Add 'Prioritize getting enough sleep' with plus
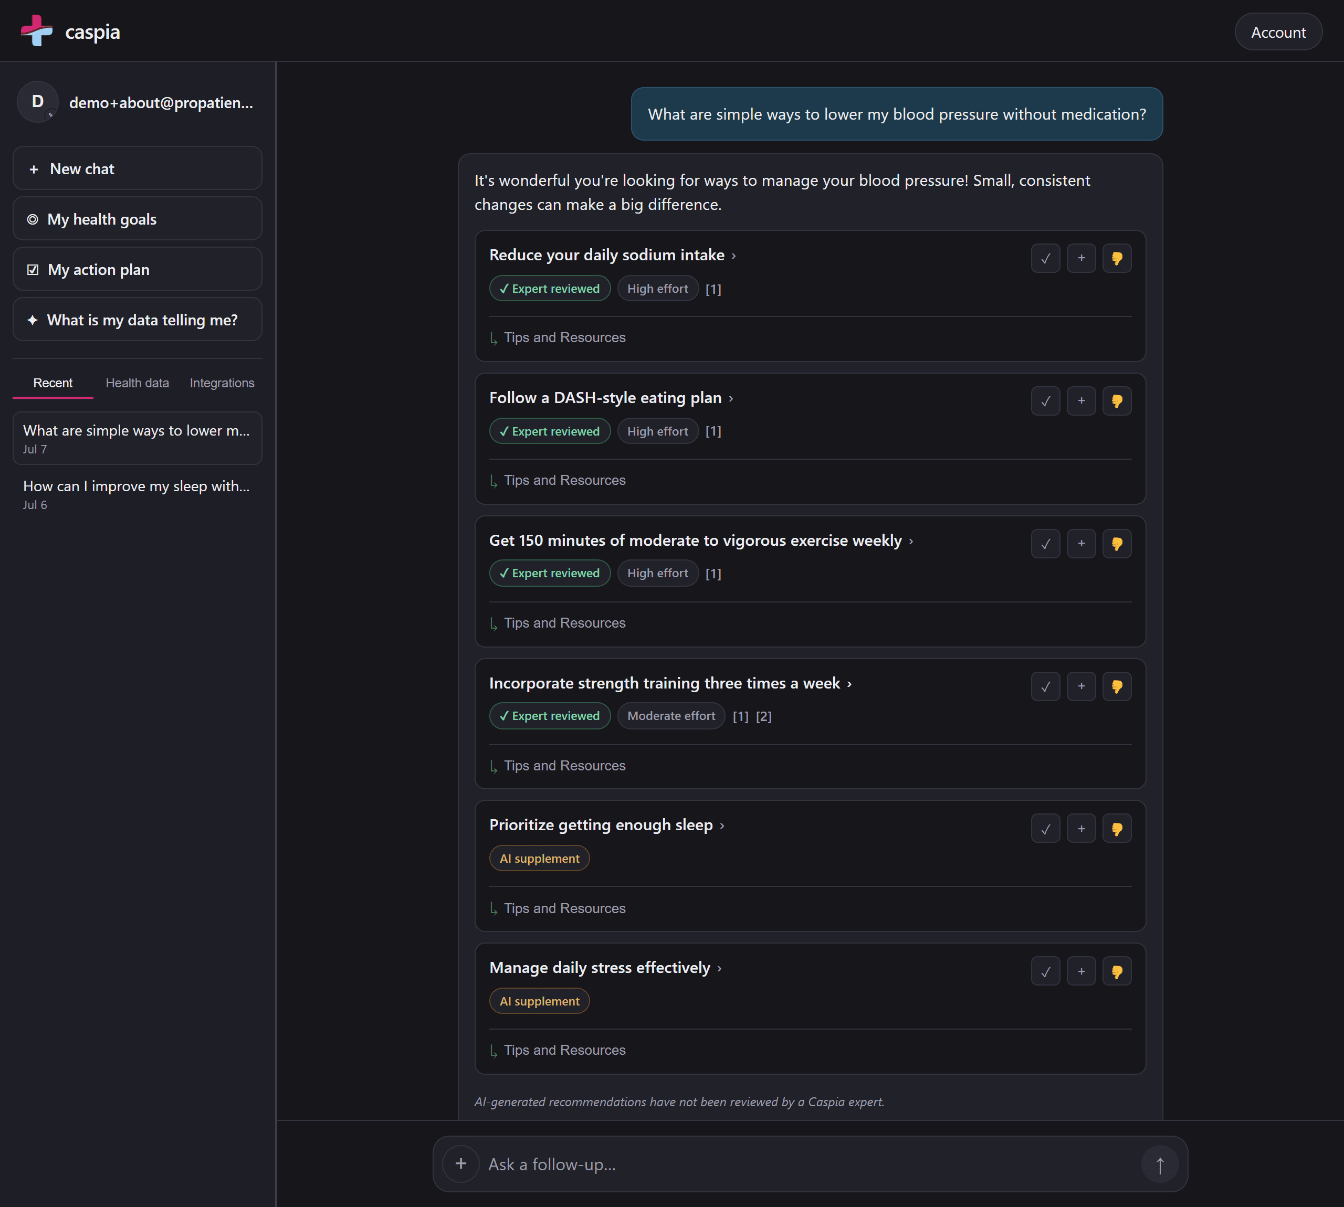This screenshot has width=1344, height=1207. (1081, 828)
